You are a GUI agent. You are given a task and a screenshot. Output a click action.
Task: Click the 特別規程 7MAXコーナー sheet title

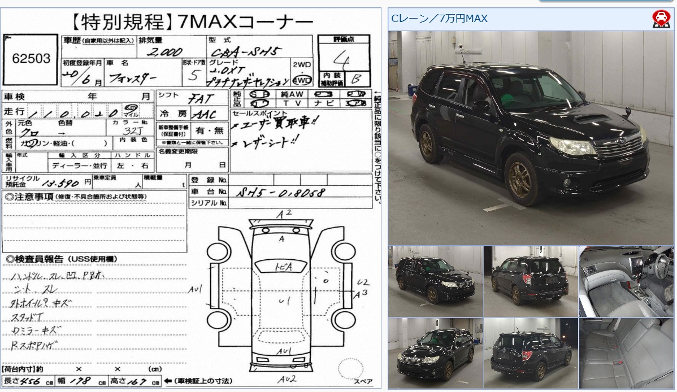[192, 23]
